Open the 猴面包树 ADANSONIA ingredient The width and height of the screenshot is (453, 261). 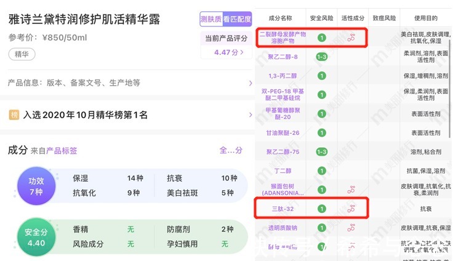pos(283,190)
